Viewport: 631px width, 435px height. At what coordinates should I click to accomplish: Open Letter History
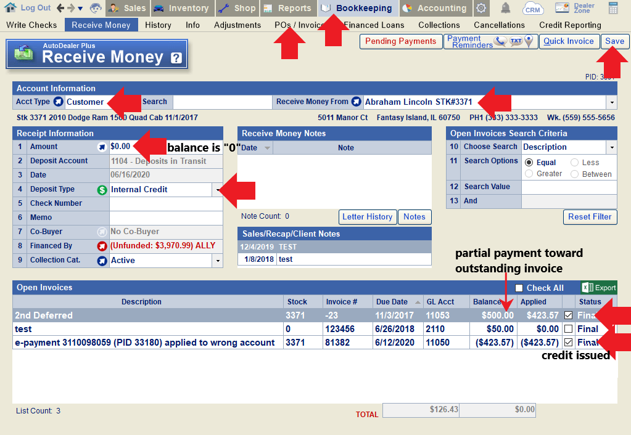point(368,217)
